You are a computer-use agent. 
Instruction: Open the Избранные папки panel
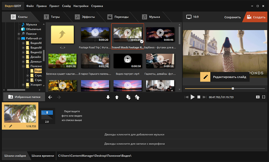[24, 97]
